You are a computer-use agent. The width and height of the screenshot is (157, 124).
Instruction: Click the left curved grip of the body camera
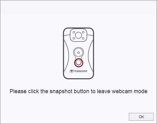(x=66, y=56)
